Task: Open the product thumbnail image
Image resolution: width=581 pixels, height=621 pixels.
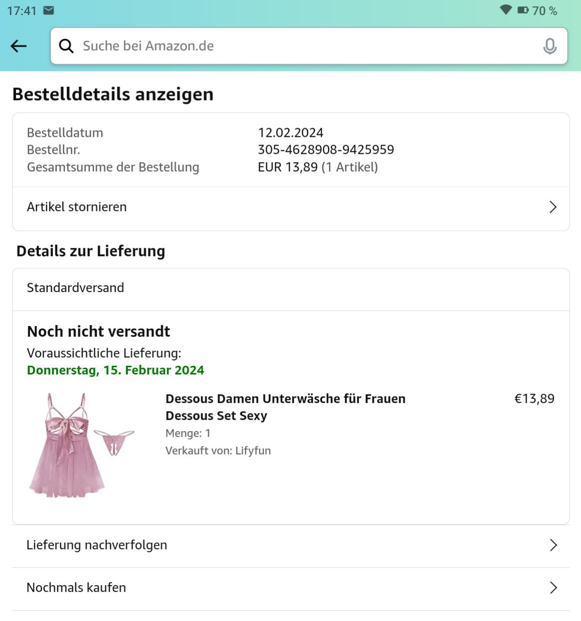Action: click(81, 445)
